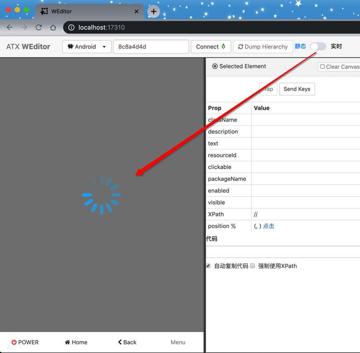Click the resourceId property row
The width and height of the screenshot is (360, 353).
click(283, 155)
